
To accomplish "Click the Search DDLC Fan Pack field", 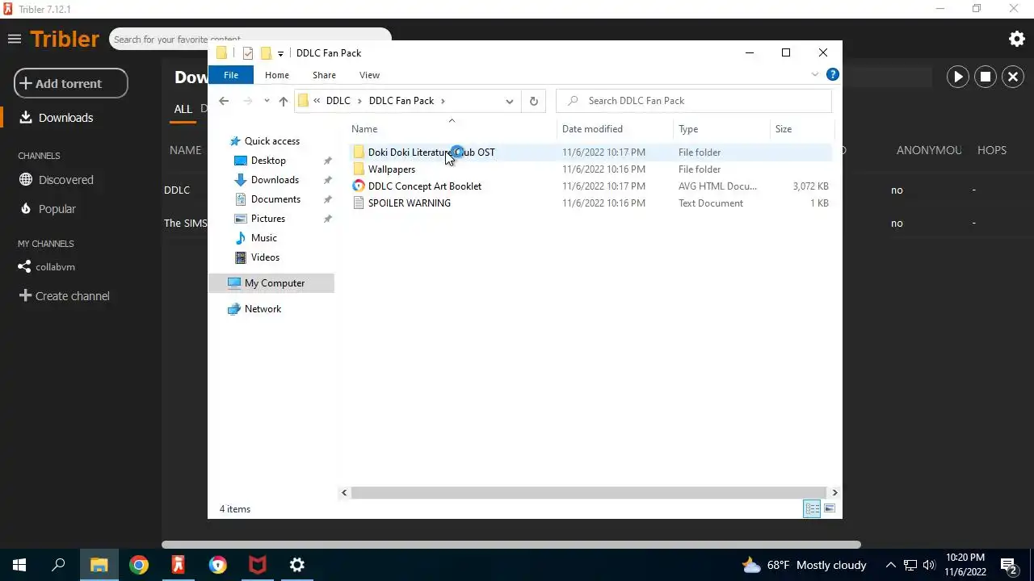I will click(x=694, y=101).
